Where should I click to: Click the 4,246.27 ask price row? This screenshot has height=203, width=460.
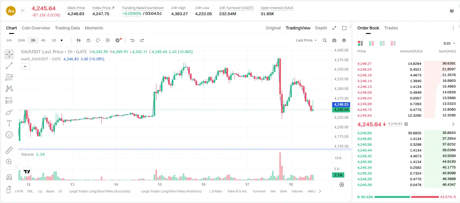(x=406, y=64)
